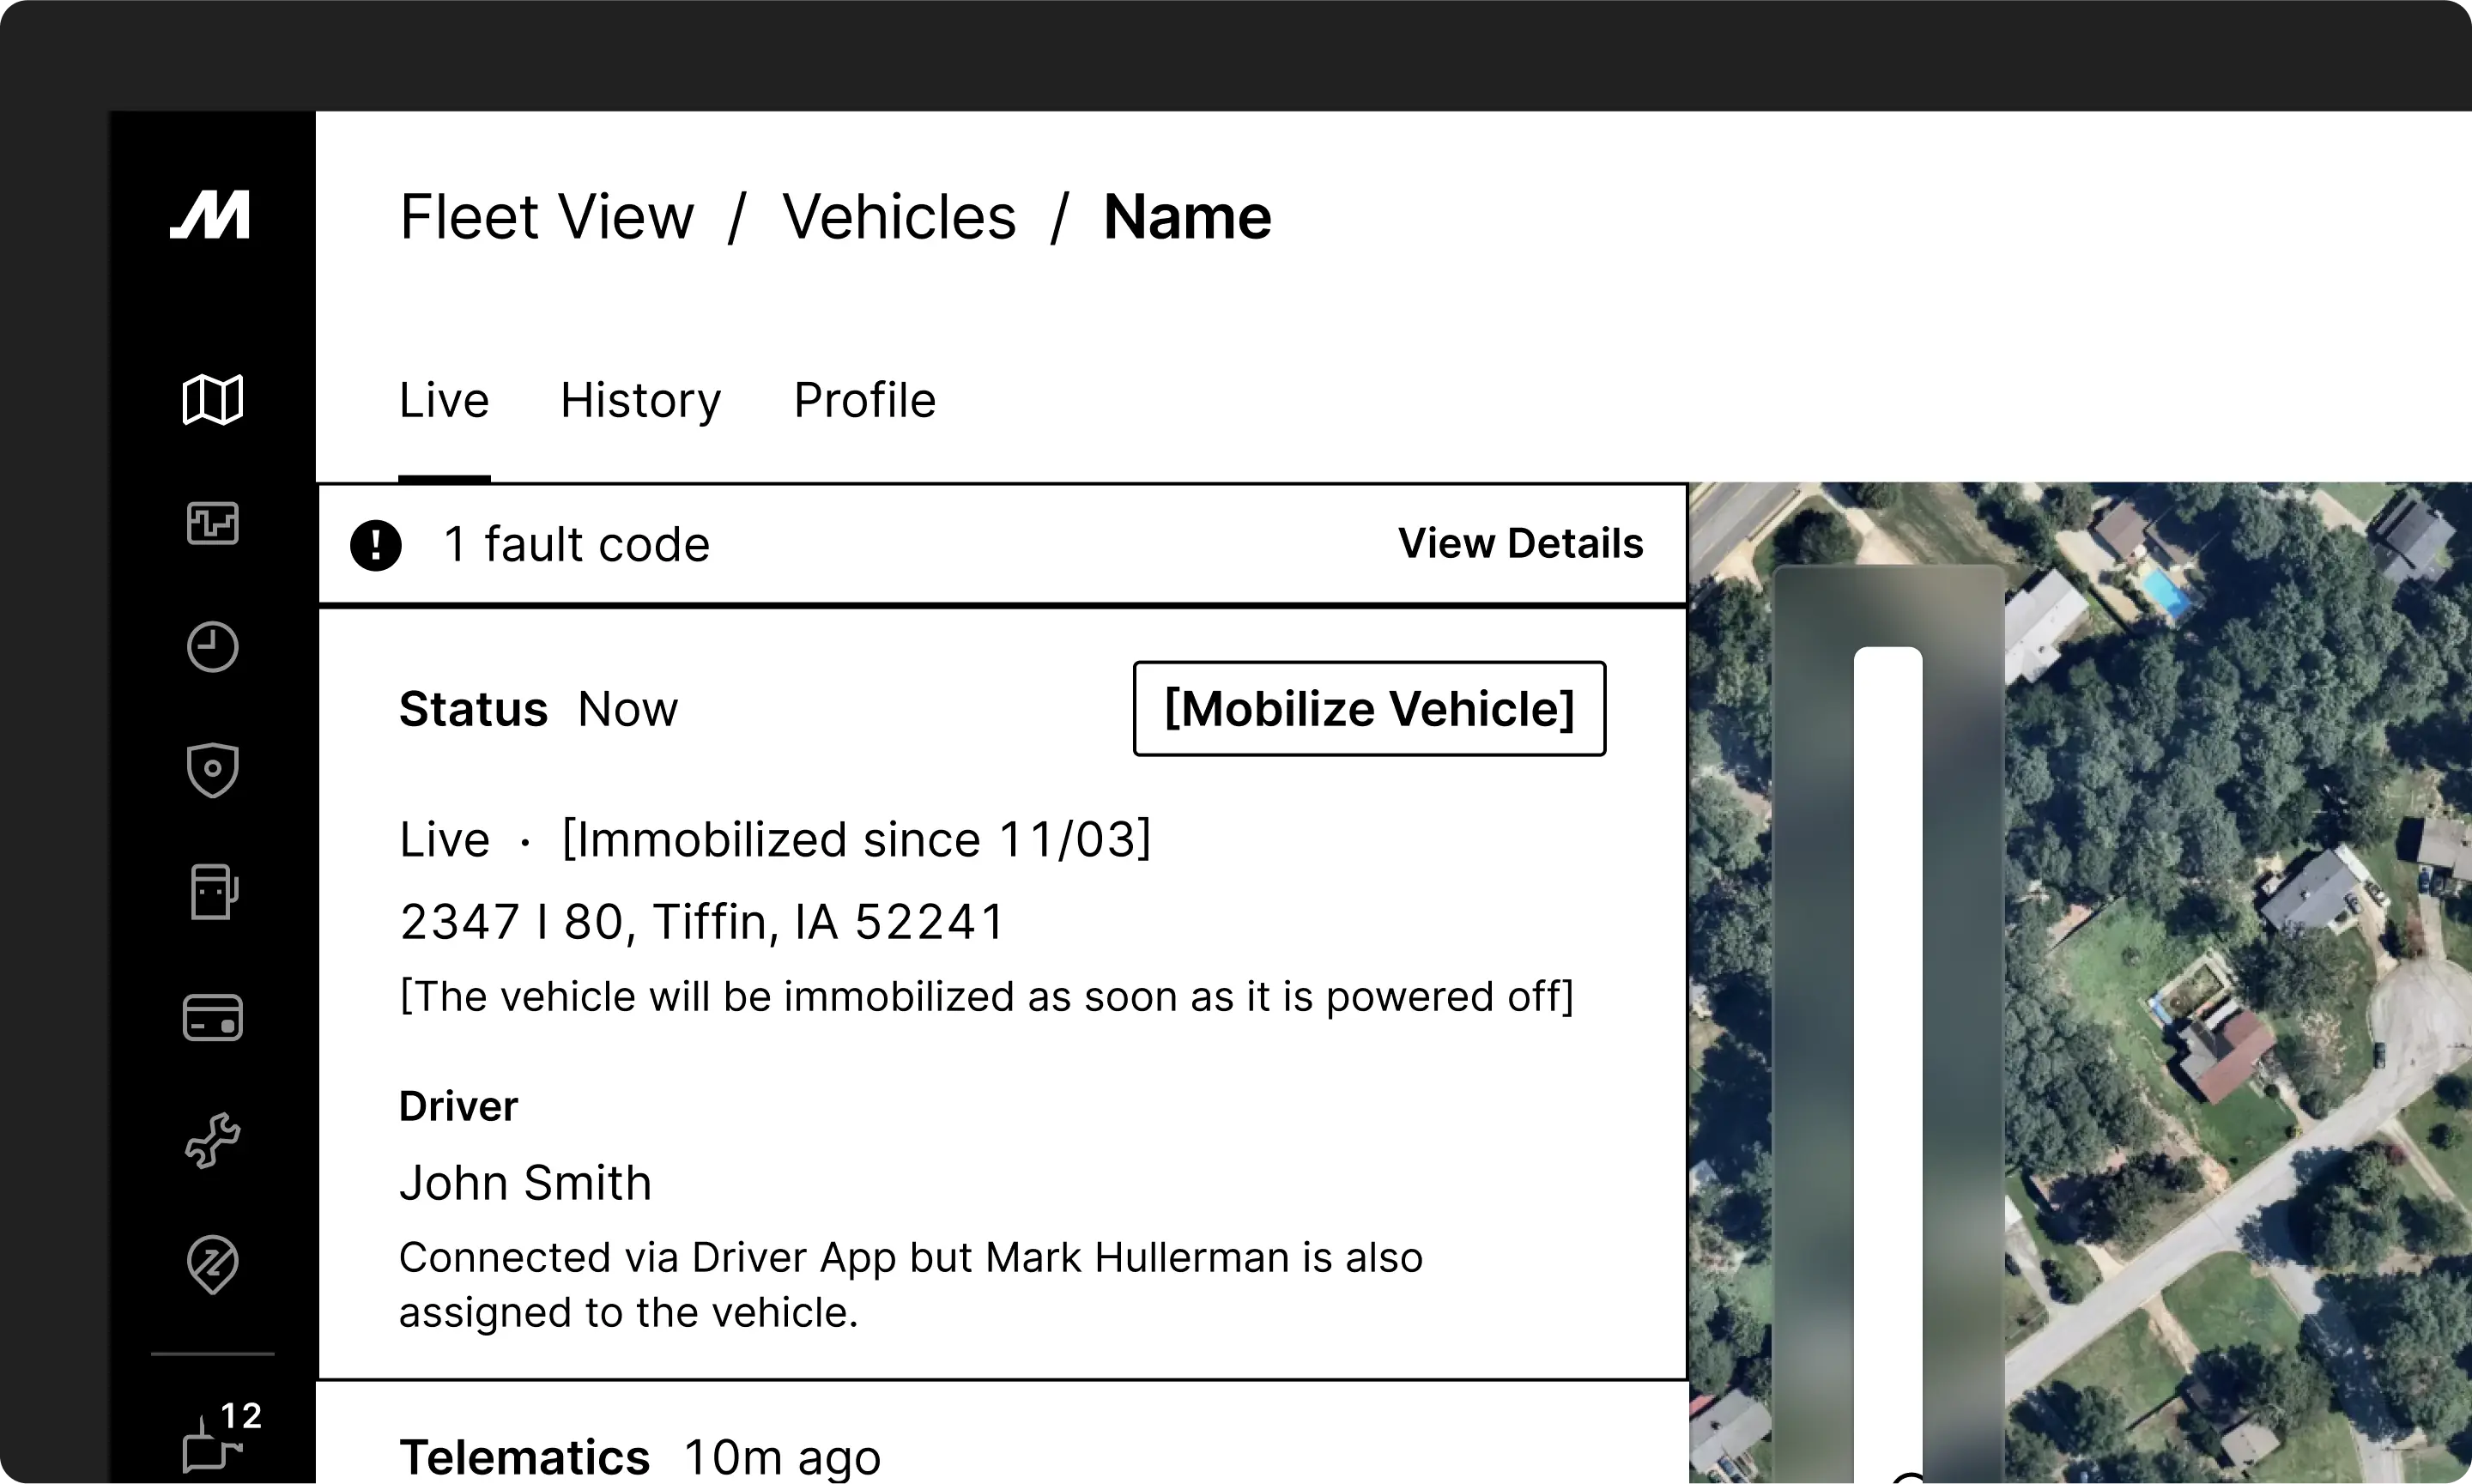This screenshot has height=1484, width=2472.
Task: Open the safety shield sidebar icon
Action: tap(212, 770)
